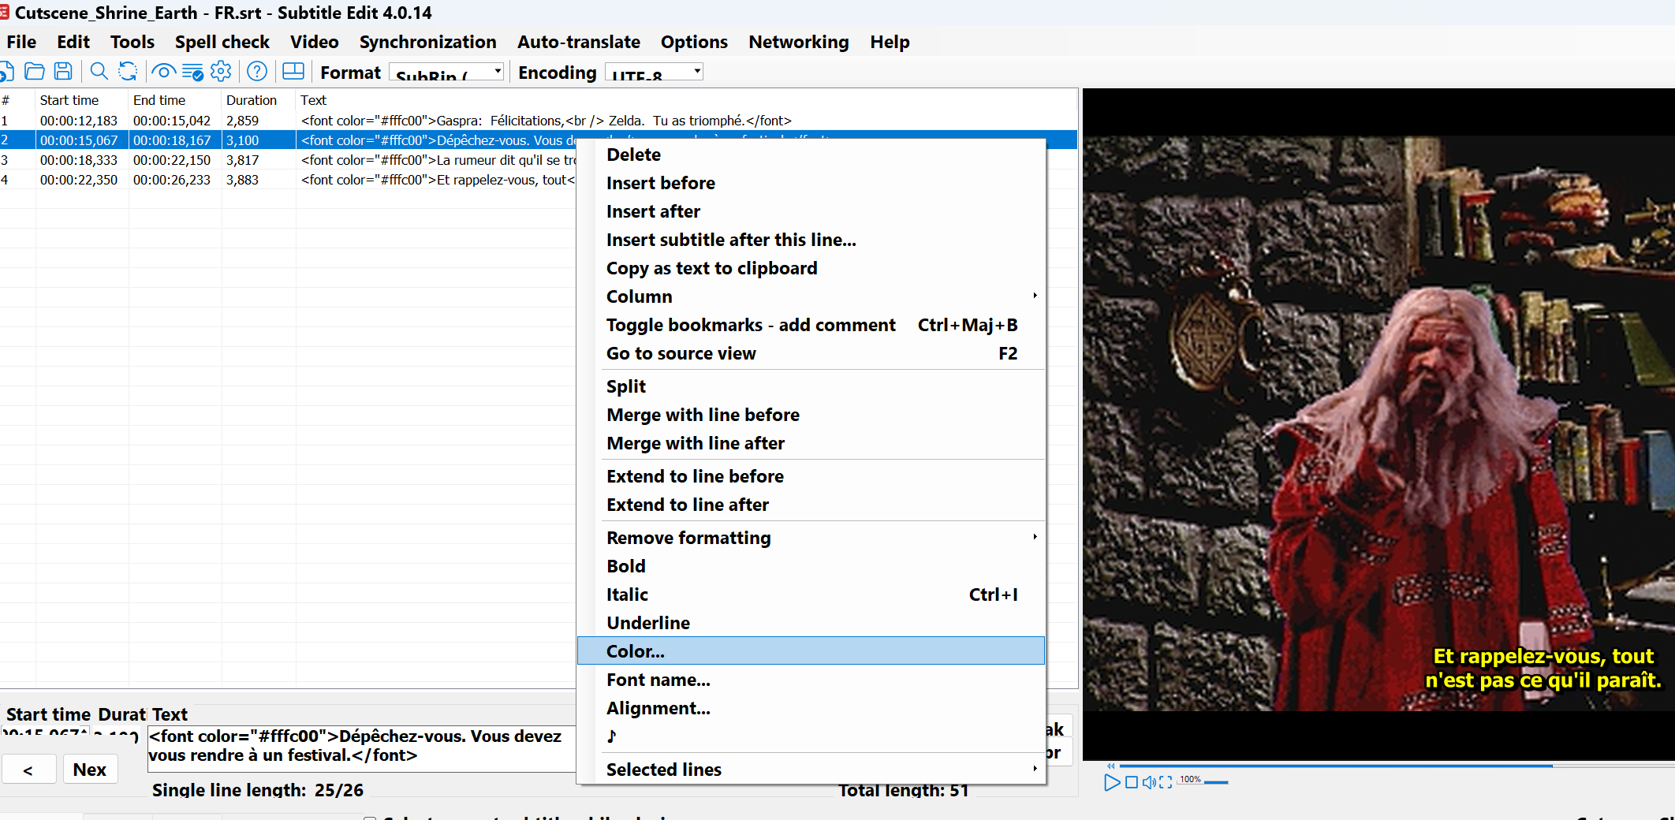
Task: Open the Video menu
Action: coord(315,42)
